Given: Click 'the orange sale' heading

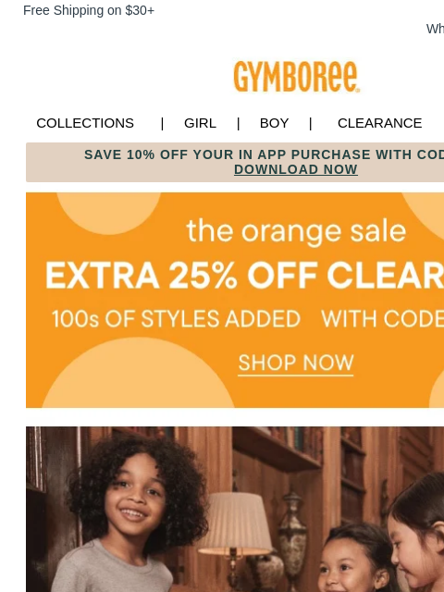Looking at the screenshot, I should coord(296,231).
